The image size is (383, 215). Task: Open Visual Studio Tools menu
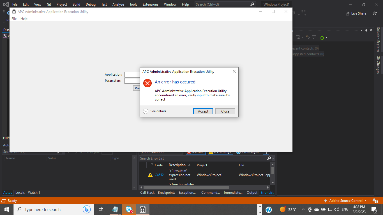[133, 4]
